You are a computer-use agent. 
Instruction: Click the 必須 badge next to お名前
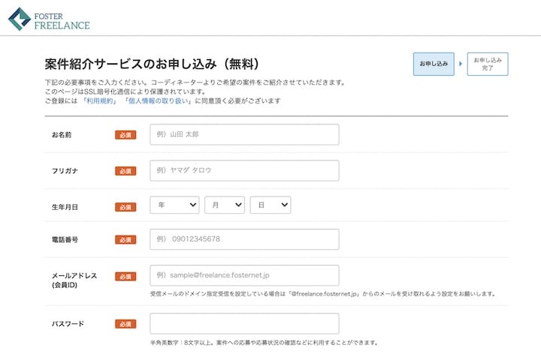click(x=125, y=135)
